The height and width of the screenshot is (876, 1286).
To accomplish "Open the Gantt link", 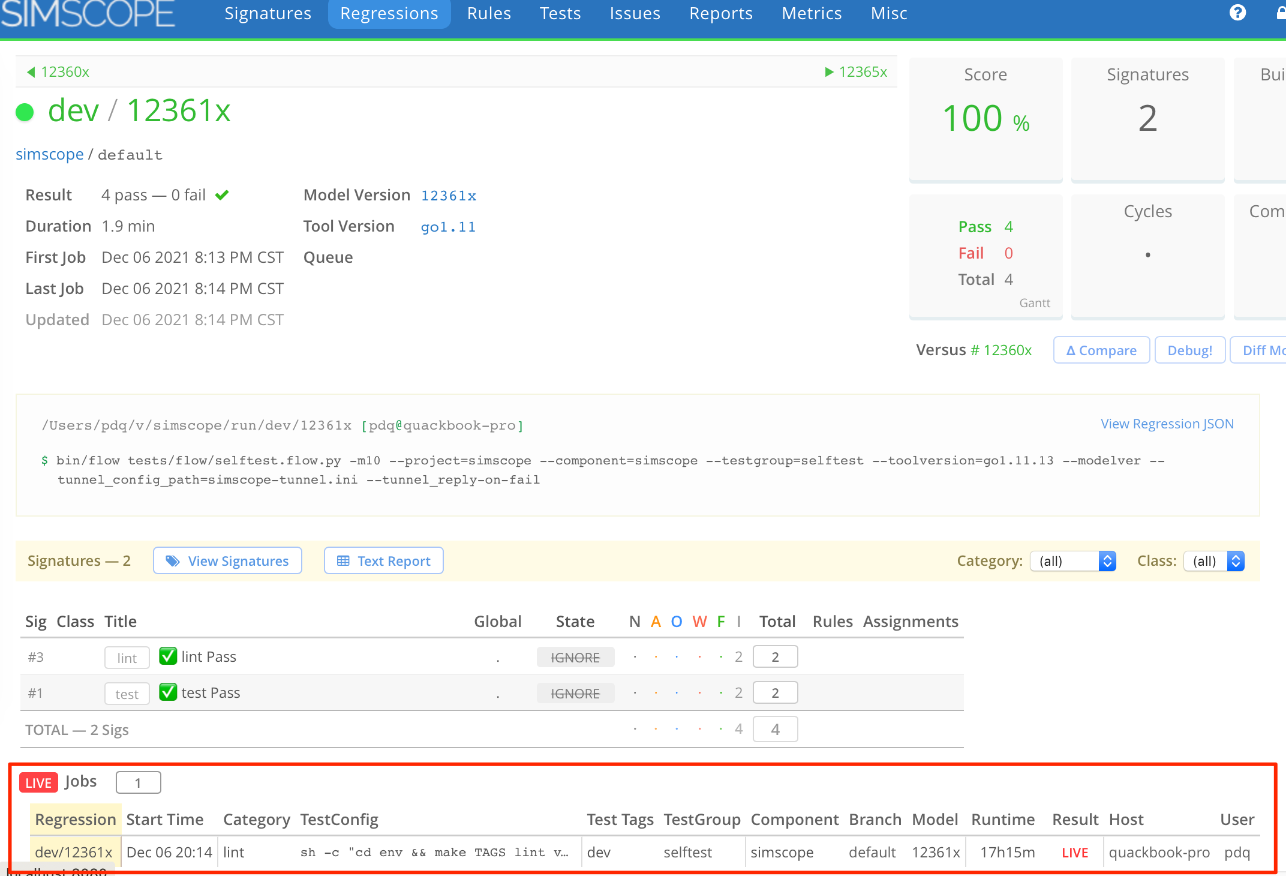I will [1035, 303].
